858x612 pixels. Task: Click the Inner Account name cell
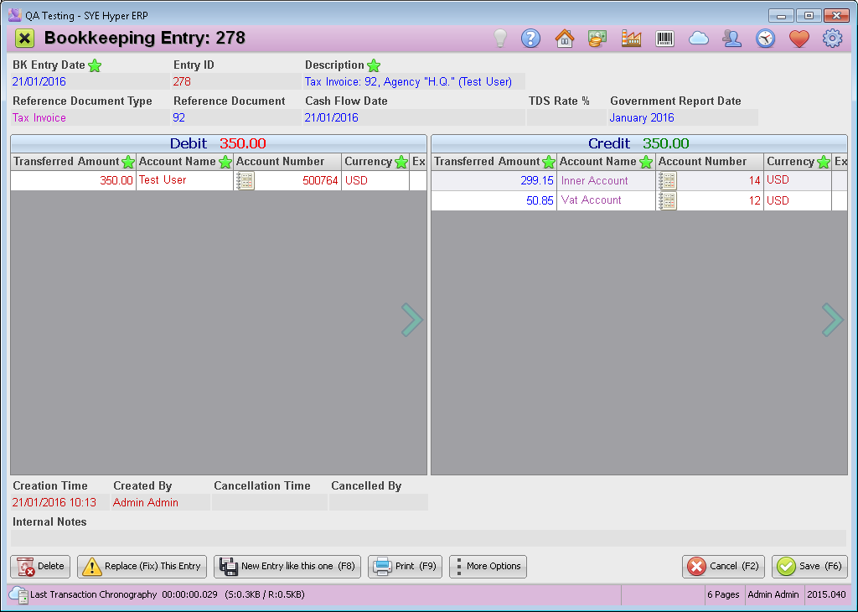607,180
